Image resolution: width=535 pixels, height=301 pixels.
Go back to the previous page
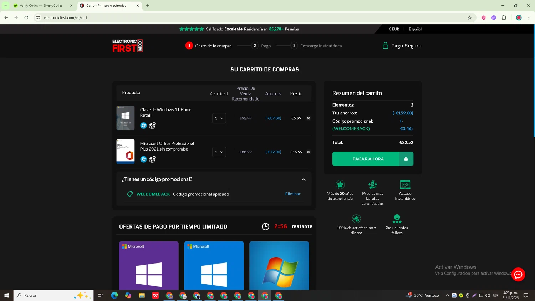[x=6, y=17]
